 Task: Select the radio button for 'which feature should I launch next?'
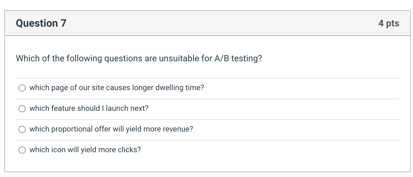pos(22,109)
